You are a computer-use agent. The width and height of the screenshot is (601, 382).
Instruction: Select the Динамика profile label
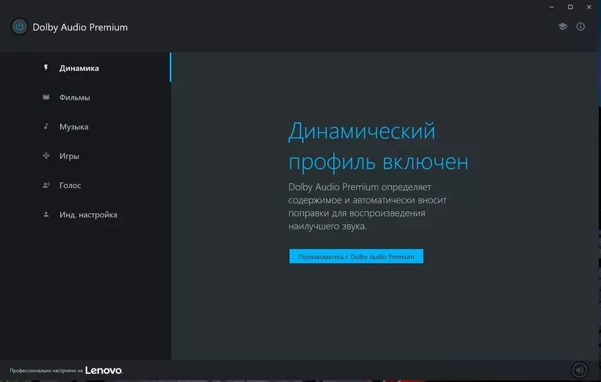(79, 68)
